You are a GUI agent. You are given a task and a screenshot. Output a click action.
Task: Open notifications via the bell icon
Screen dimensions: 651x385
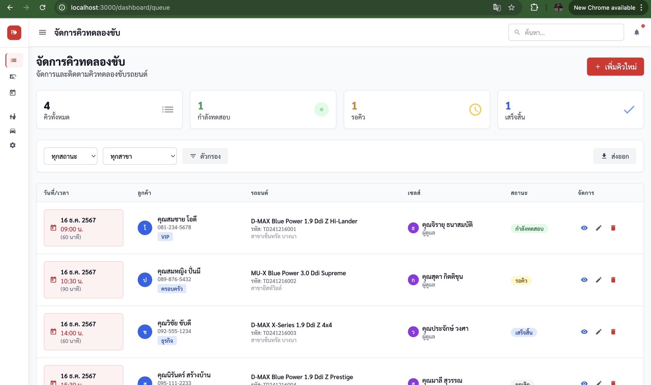tap(637, 32)
